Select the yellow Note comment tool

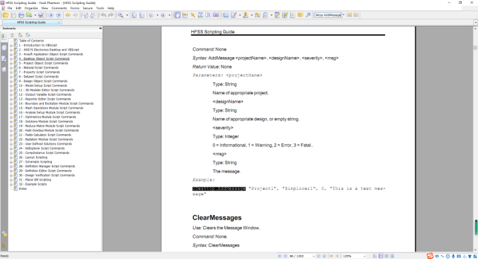[300, 15]
